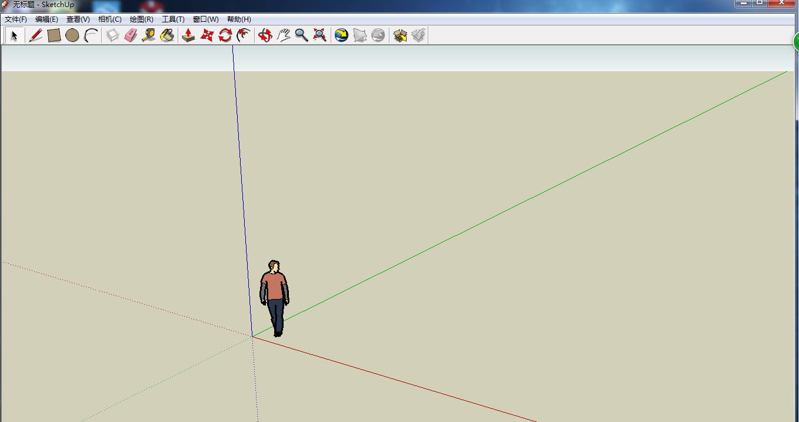Choose the Rectangle drawing tool
This screenshot has height=422, width=799.
click(x=54, y=36)
